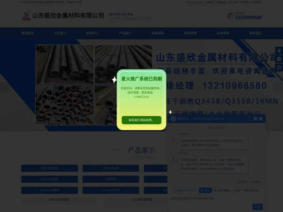Image resolution: width=283 pixels, height=212 pixels.
Task: Click the banner's left previous-slide arrow
Action: pyautogui.click(x=5, y=87)
